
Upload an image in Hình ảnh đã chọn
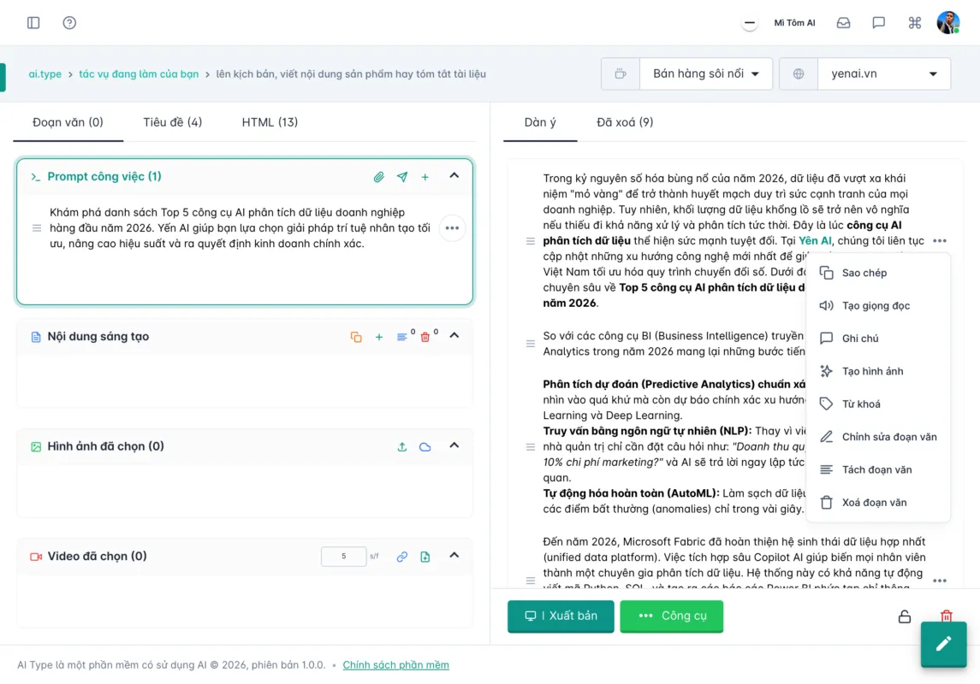pos(402,447)
